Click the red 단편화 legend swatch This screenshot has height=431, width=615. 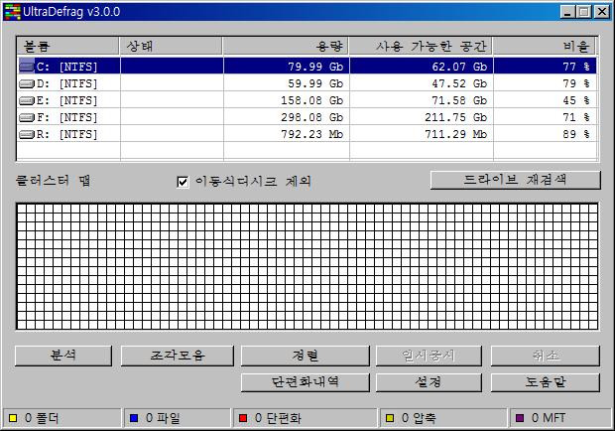point(243,418)
